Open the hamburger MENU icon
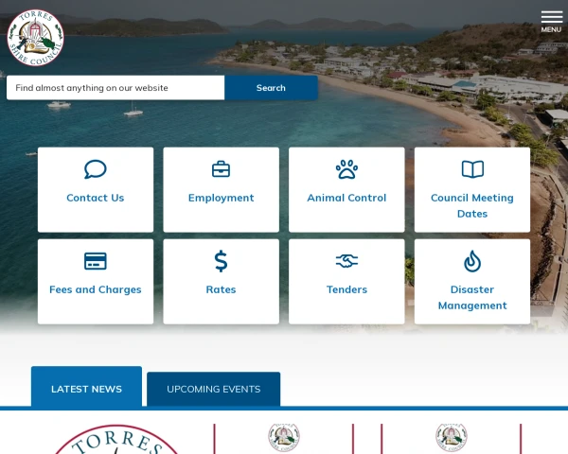This screenshot has width=568, height=454. (551, 22)
